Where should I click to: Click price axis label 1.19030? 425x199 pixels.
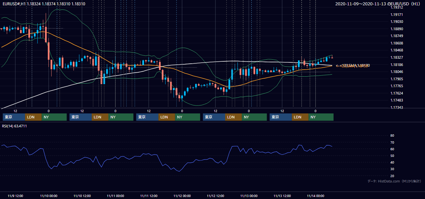point(397,22)
